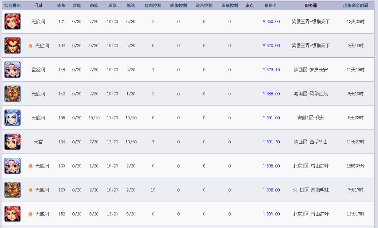378x228 pixels.
Task: Sort by 等级 column header
Action: pos(62,6)
